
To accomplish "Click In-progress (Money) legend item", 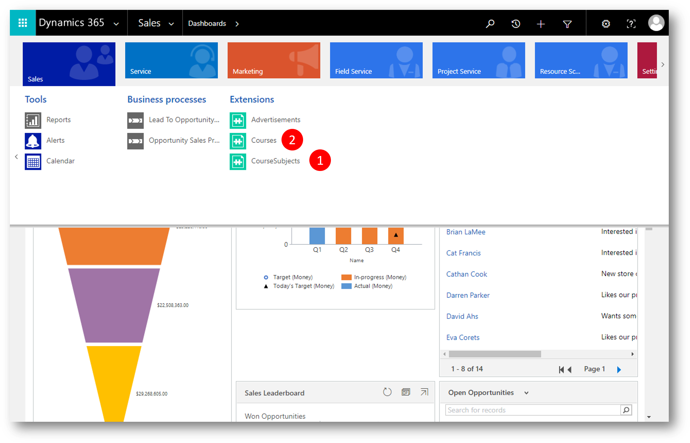I will pos(374,277).
